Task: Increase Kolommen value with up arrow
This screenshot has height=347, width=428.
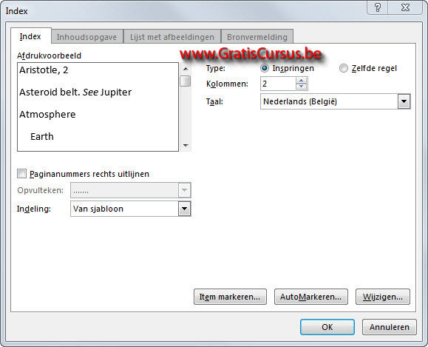Action: click(x=301, y=81)
